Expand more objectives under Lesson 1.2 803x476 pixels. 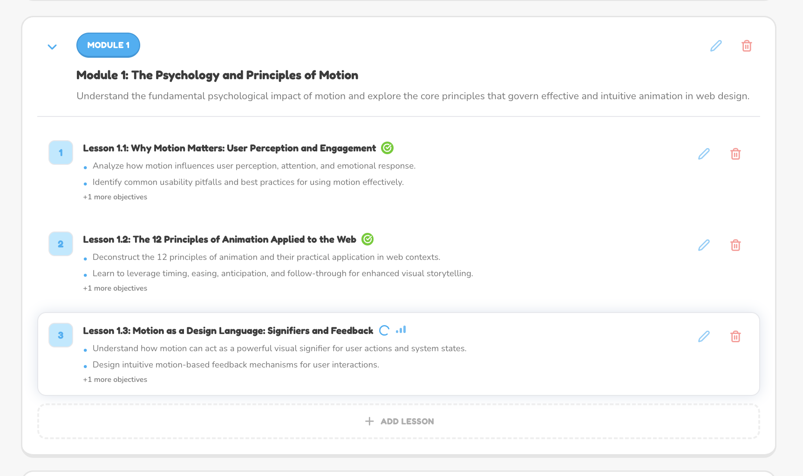(x=115, y=288)
